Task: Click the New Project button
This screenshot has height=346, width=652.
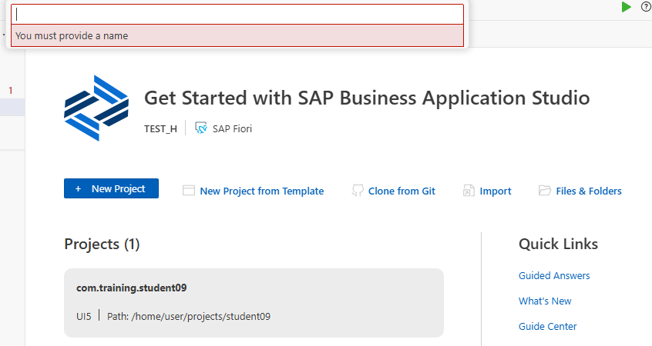Action: [x=111, y=188]
